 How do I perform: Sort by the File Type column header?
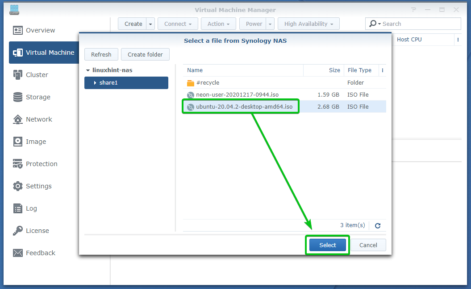click(x=362, y=70)
